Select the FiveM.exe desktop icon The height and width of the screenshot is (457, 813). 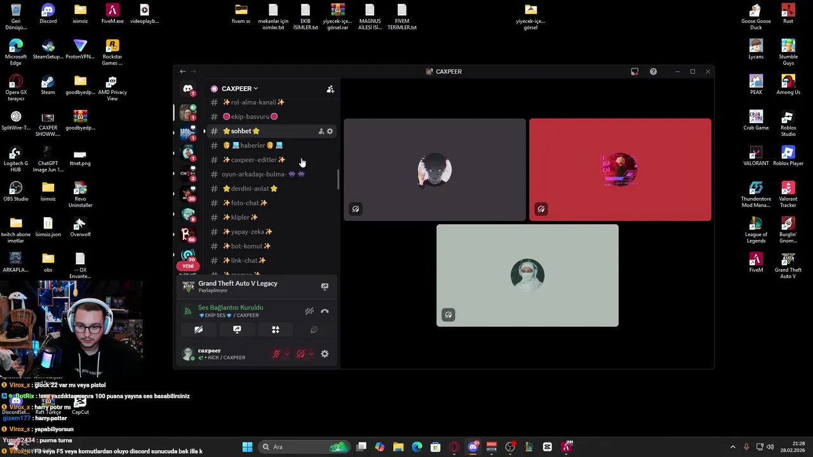coord(112,14)
